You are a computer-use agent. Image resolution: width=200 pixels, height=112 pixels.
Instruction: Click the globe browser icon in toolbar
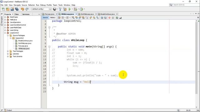click(x=55, y=9)
